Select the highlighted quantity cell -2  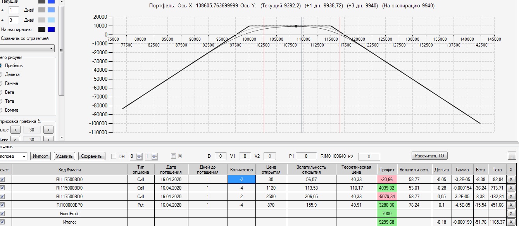pyautogui.click(x=241, y=179)
